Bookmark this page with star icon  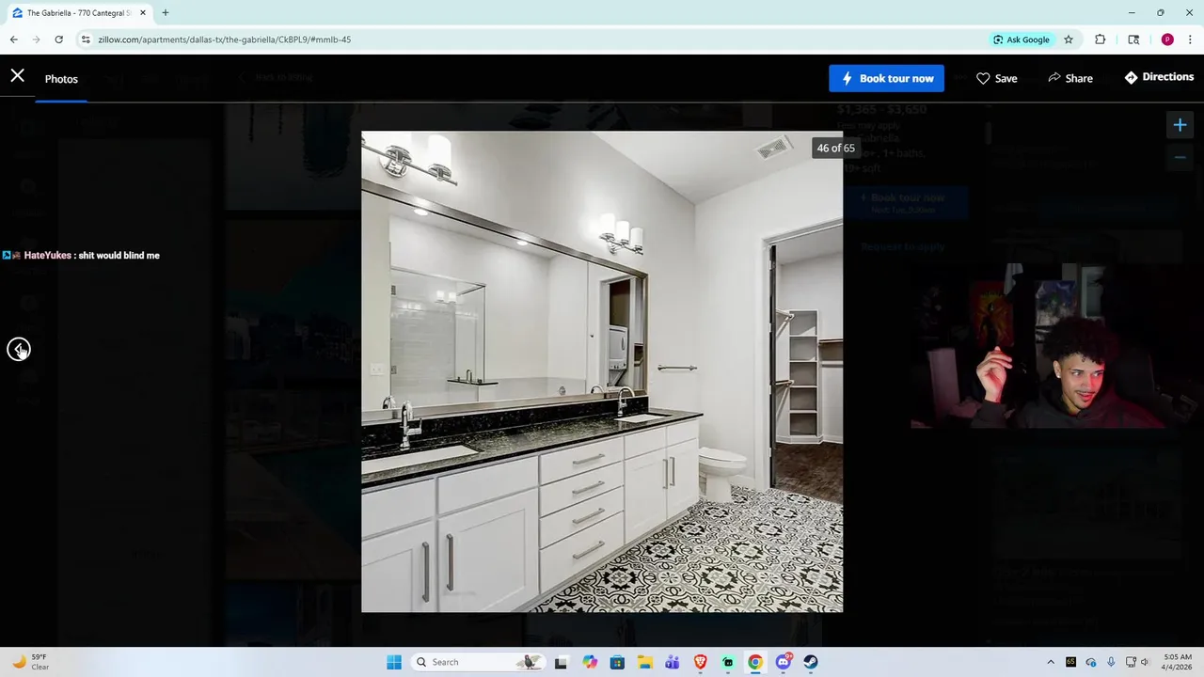coord(1069,39)
